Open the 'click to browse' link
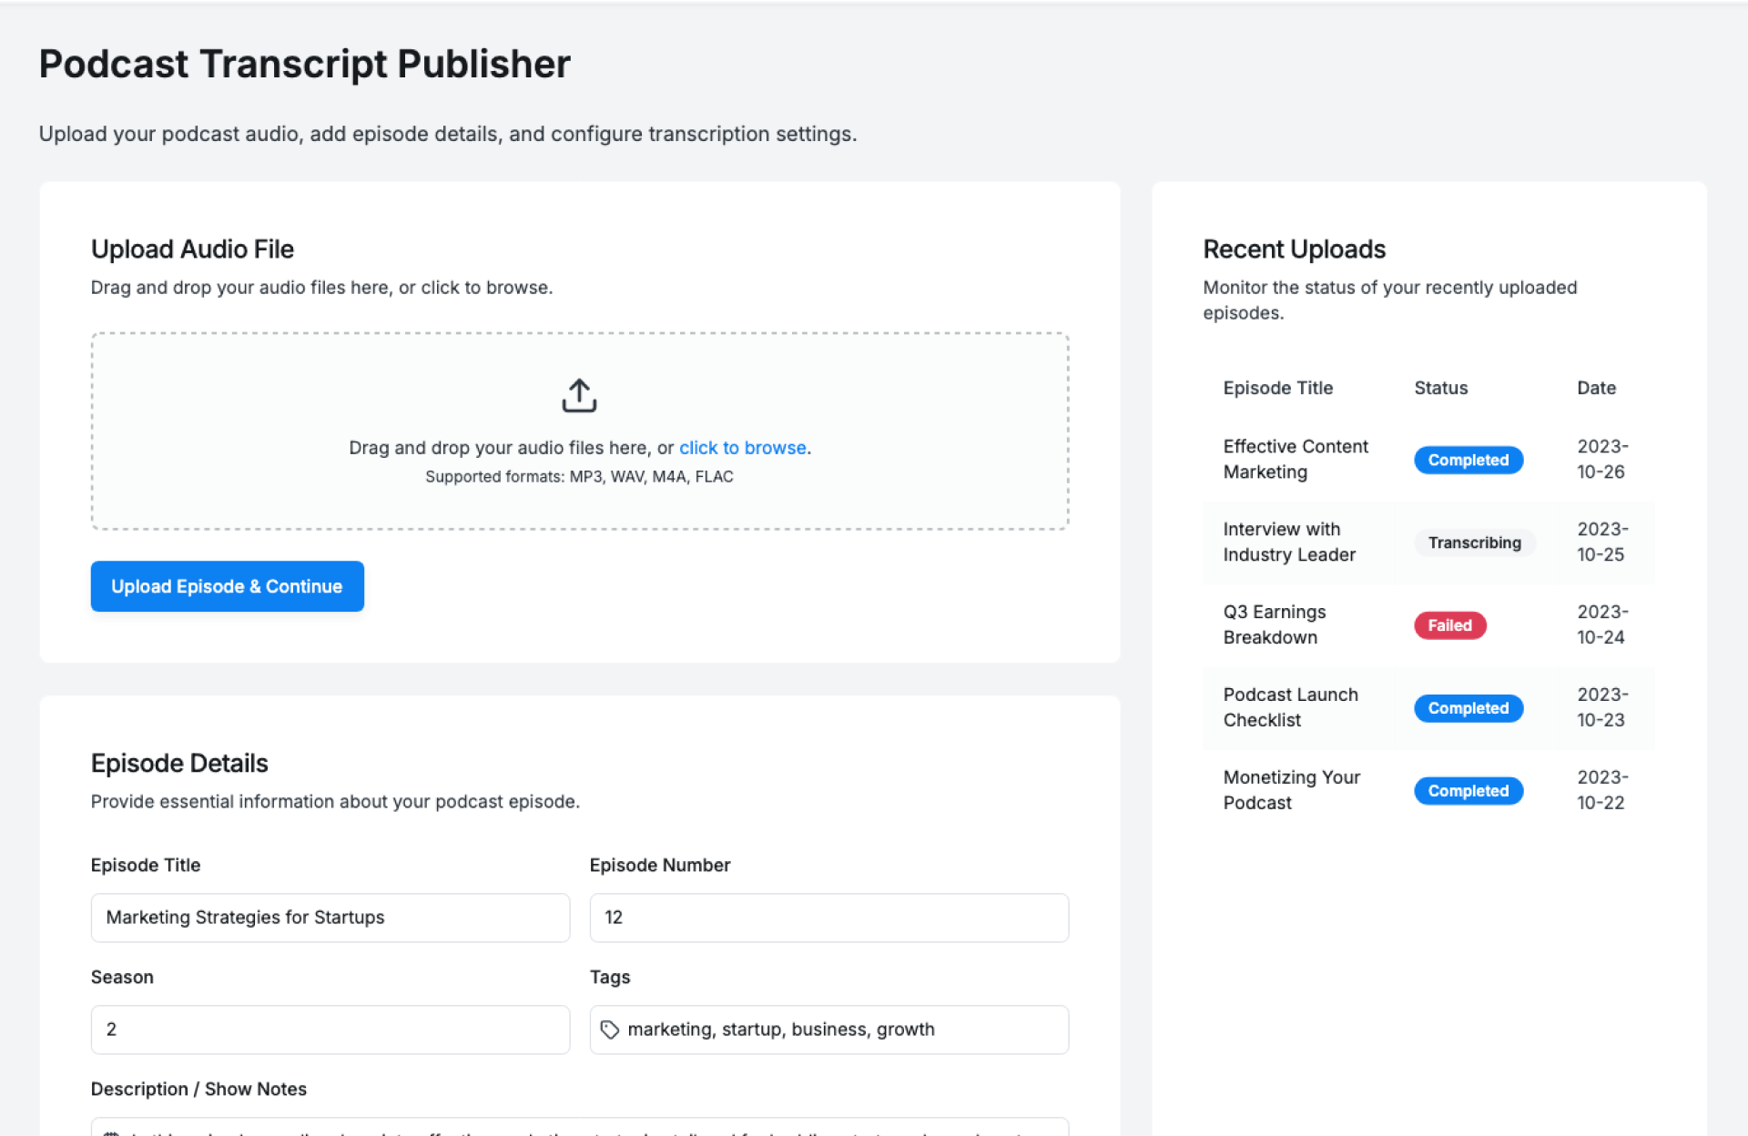The width and height of the screenshot is (1748, 1136). click(742, 448)
